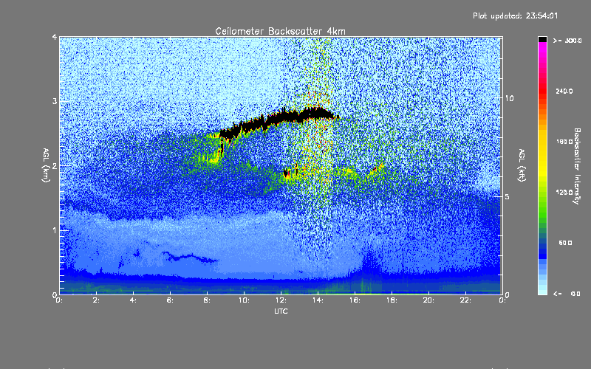Click the '14:' tick label on the UTC axis

[318, 300]
